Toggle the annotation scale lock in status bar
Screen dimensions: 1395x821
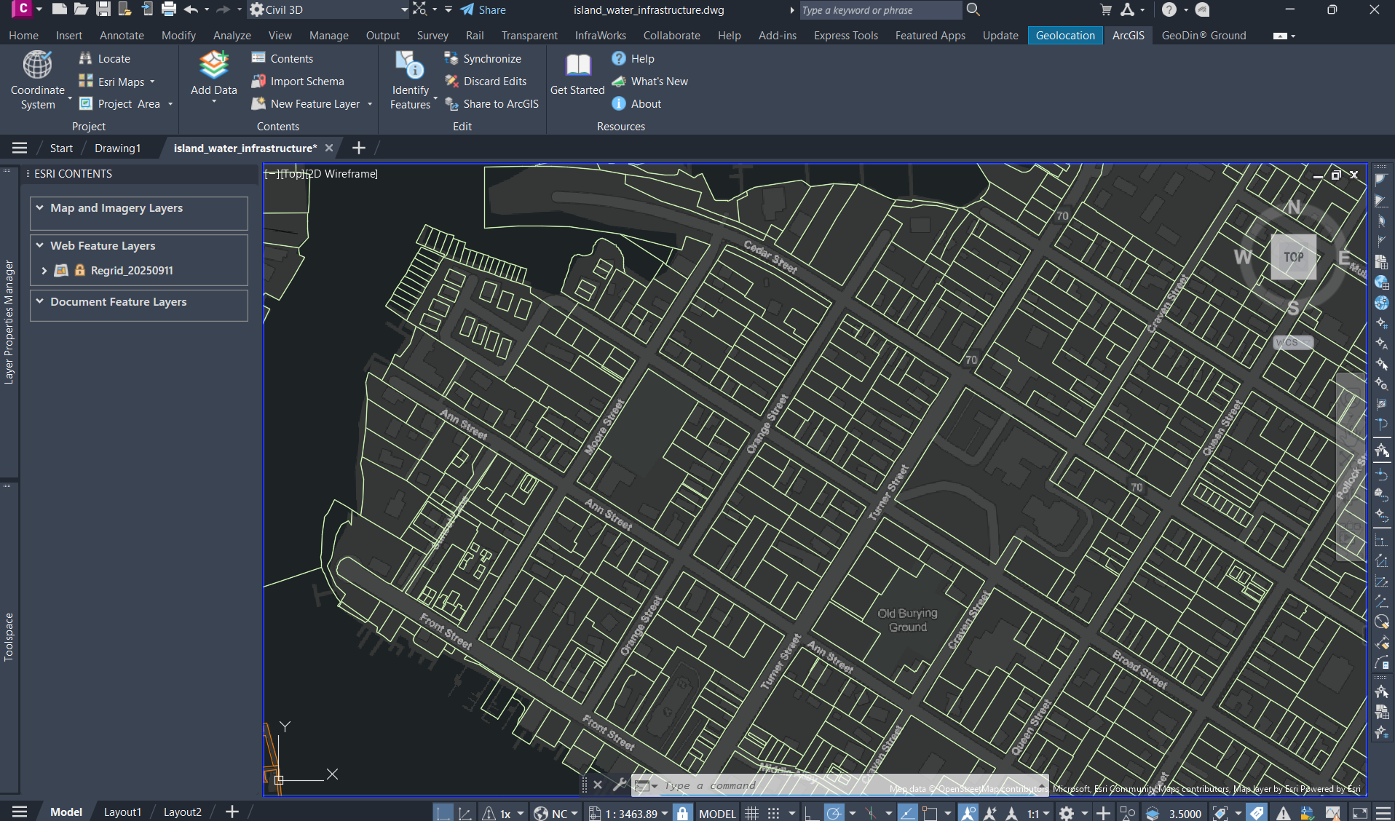tap(682, 813)
